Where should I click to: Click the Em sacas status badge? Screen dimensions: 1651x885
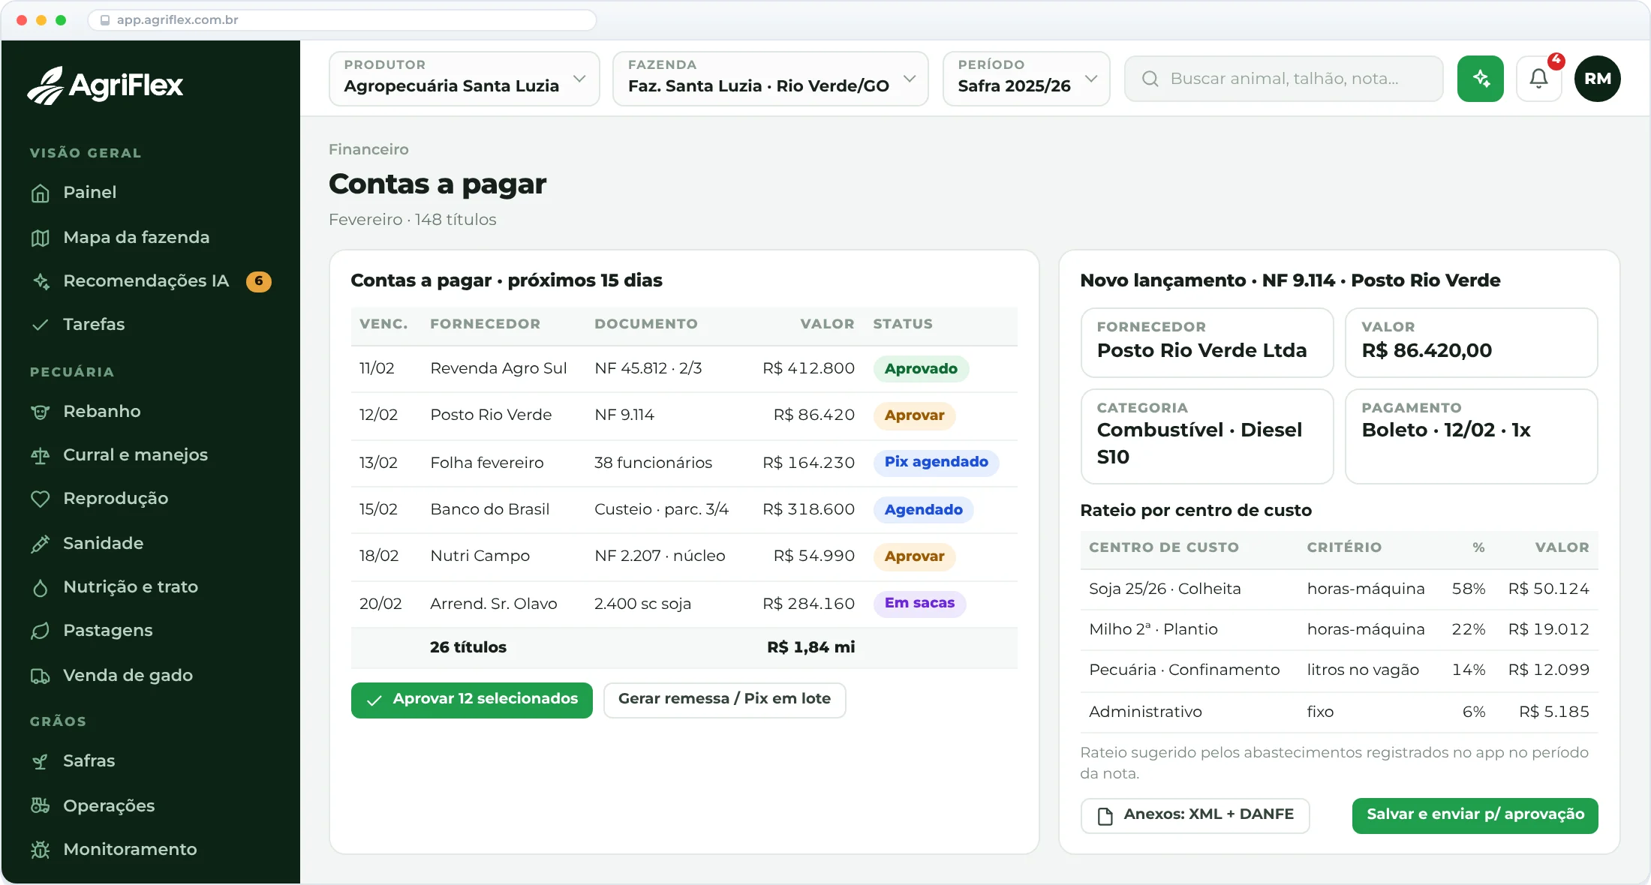point(919,603)
